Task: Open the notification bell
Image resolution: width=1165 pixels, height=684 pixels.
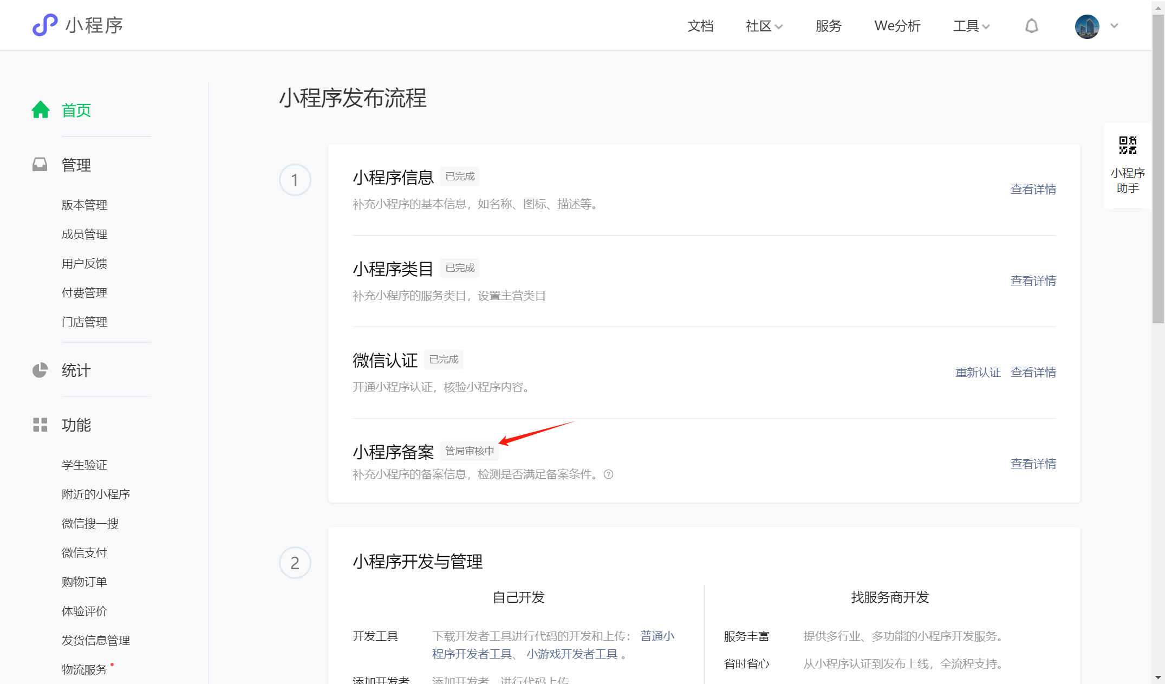Action: 1031,26
